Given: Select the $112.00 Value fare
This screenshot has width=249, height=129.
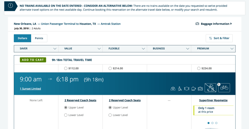Looking at the screenshot, I should 66,68.
